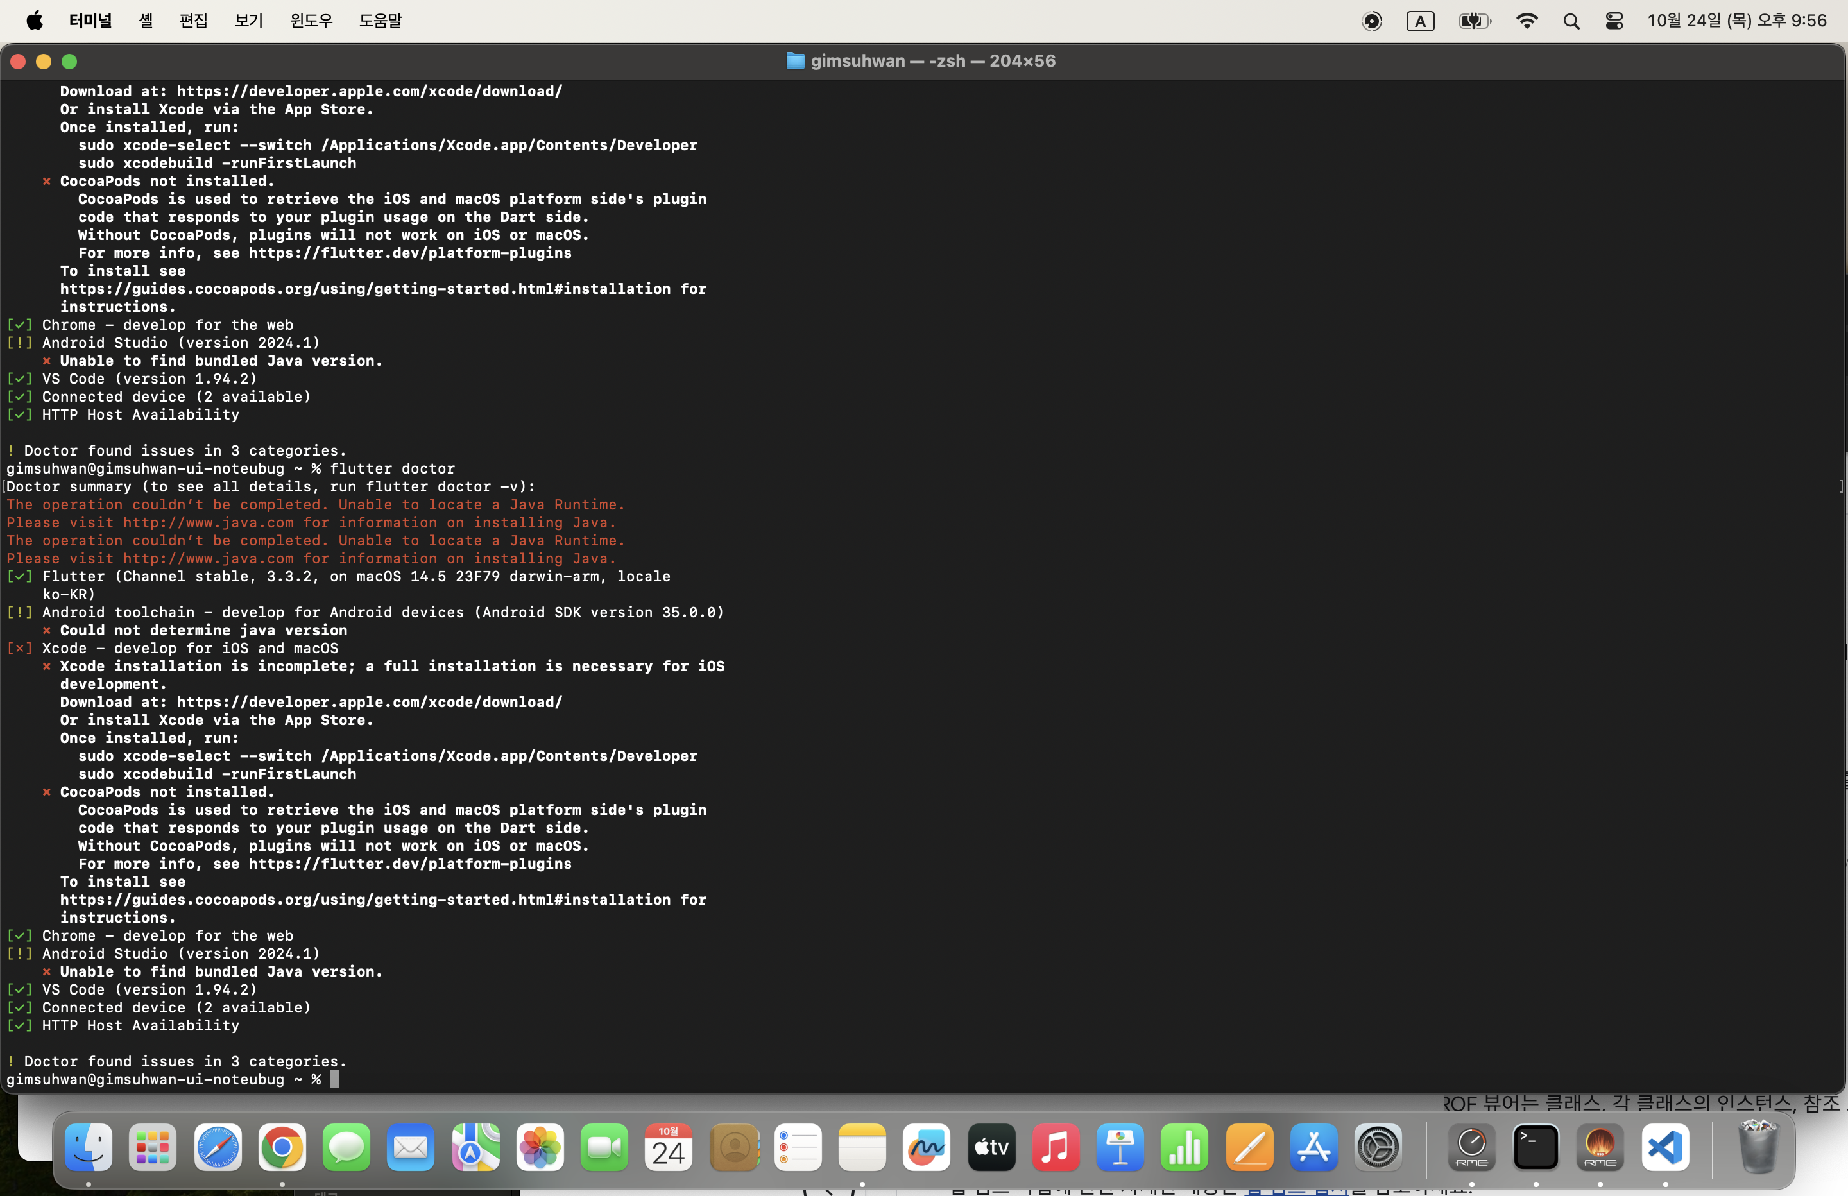This screenshot has width=1848, height=1196.
Task: Open Control Center from the menu bar
Action: pyautogui.click(x=1614, y=21)
